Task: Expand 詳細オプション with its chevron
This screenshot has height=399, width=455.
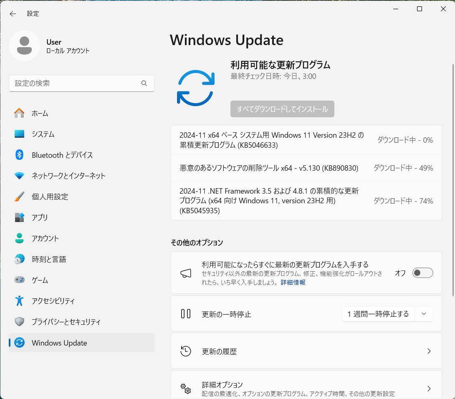Action: click(429, 389)
